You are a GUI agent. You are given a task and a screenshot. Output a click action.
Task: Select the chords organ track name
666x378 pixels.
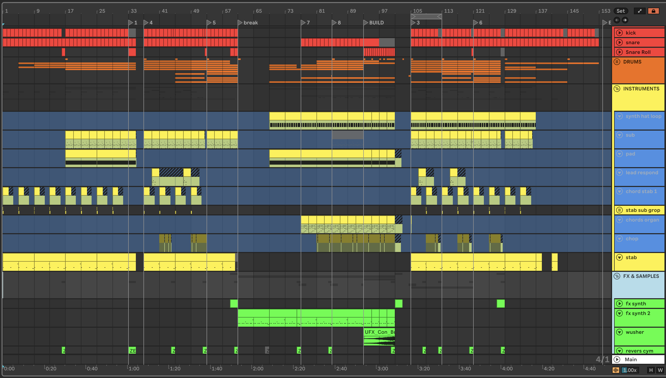tap(642, 220)
